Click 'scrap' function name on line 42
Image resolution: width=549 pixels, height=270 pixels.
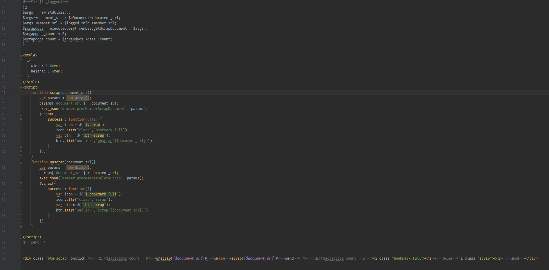click(55, 93)
